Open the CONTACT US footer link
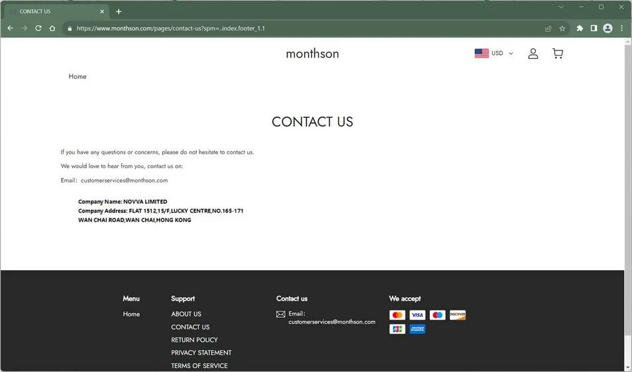632x372 pixels. (190, 327)
